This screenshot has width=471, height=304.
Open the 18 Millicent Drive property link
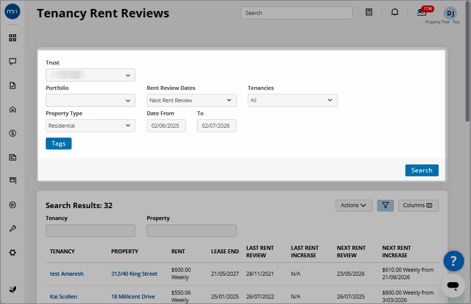point(133,297)
